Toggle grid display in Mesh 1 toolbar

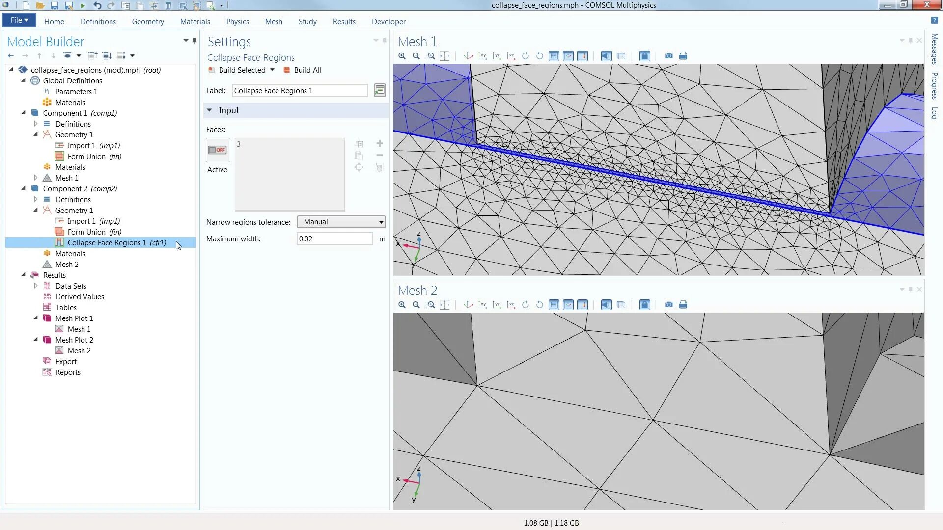click(x=554, y=56)
